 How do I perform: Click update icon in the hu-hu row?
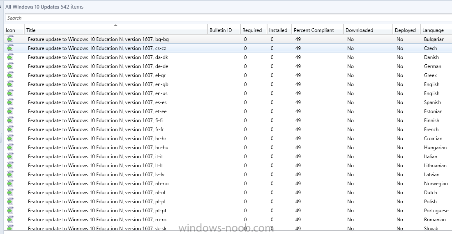(10, 147)
